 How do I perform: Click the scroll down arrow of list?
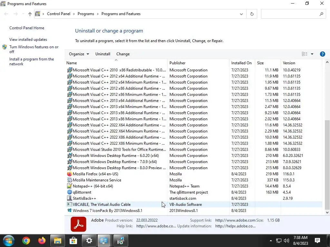pos(327,213)
